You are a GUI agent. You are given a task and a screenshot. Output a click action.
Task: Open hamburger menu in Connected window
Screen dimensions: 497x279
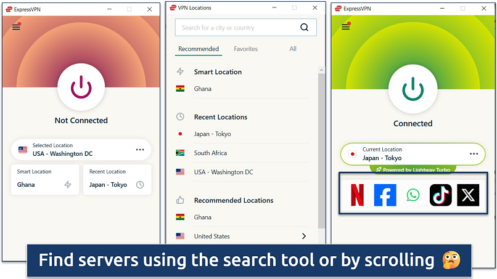click(345, 27)
